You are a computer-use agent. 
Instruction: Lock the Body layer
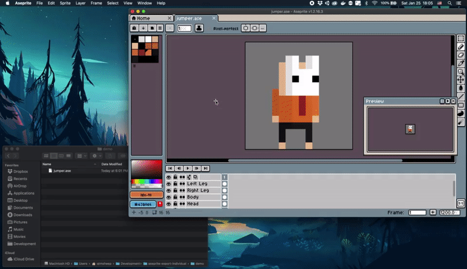(176, 197)
